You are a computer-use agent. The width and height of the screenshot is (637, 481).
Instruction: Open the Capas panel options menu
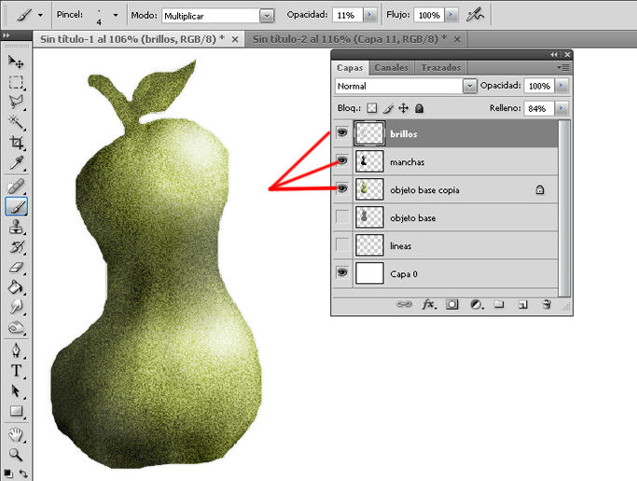(563, 68)
